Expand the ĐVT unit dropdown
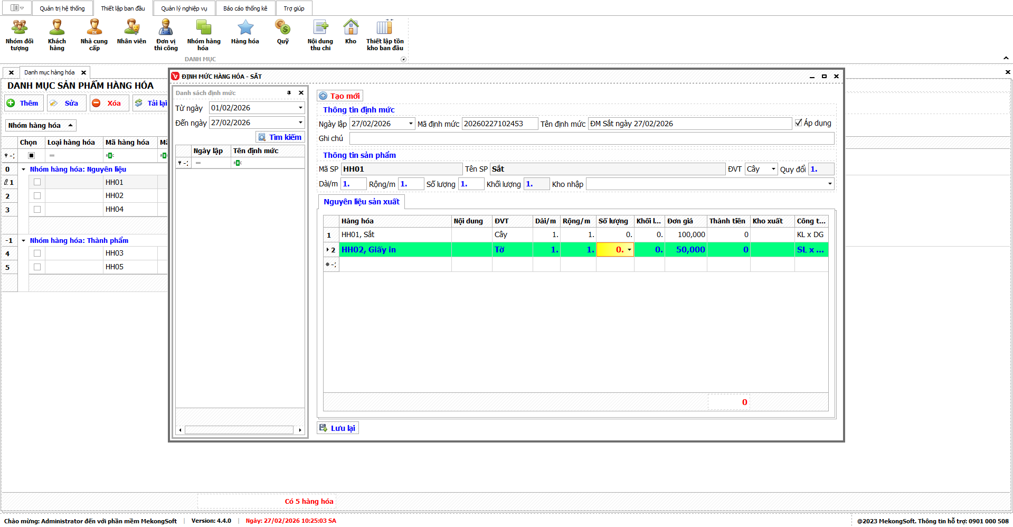Image resolution: width=1013 pixels, height=527 pixels. pos(773,170)
